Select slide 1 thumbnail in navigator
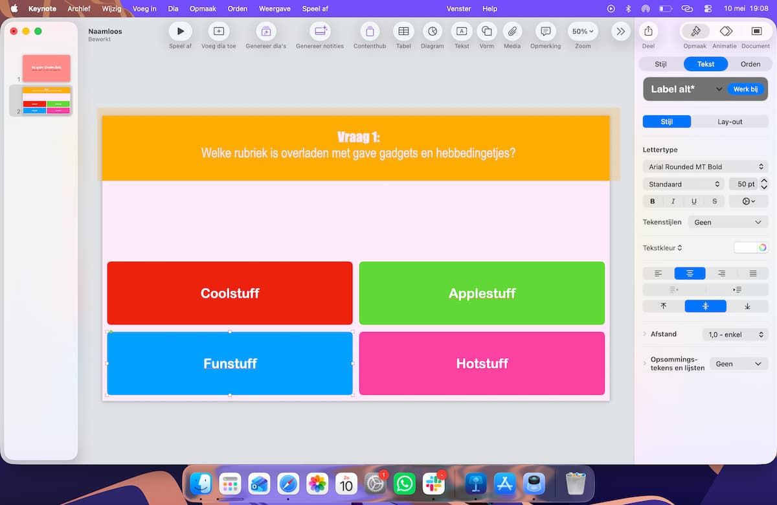 click(47, 69)
